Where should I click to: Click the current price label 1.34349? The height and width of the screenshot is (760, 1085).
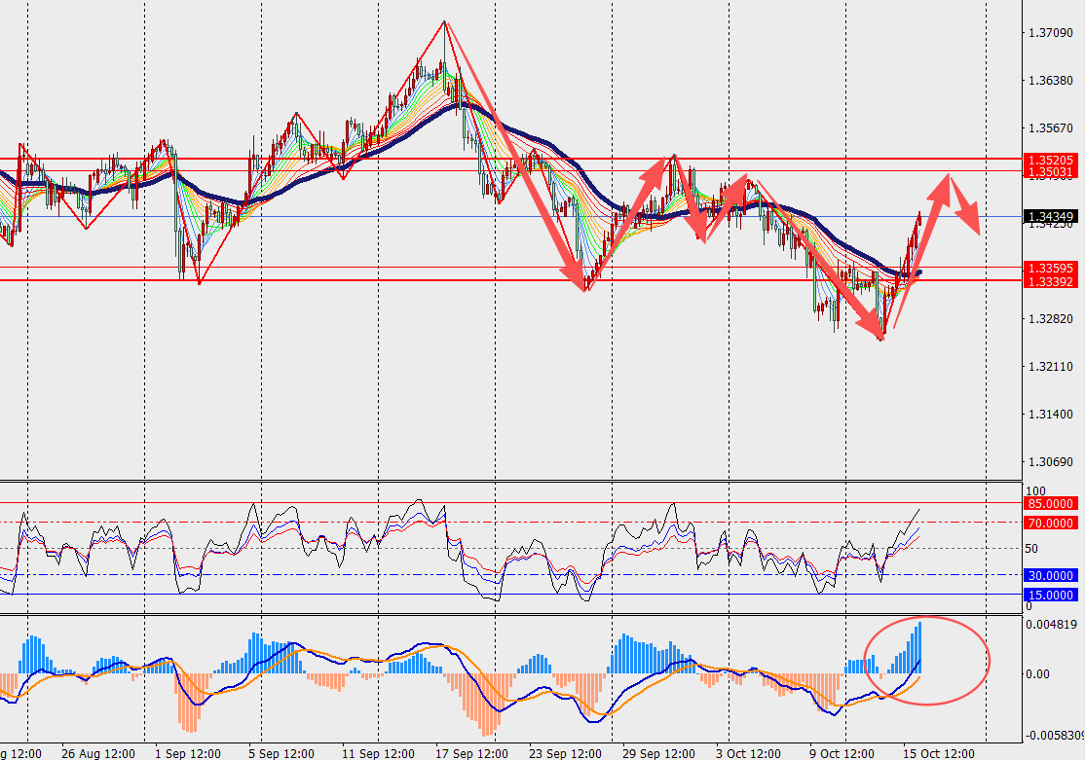coord(1050,217)
